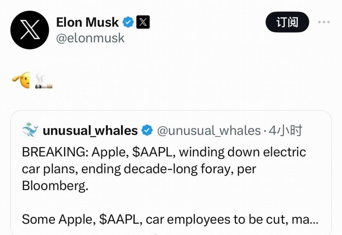The width and height of the screenshot is (342, 235).
Task: Click the black X affiliation badge
Action: tap(143, 23)
